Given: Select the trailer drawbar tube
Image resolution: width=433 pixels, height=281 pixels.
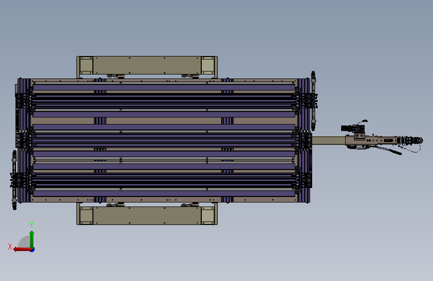Looking at the screenshot, I should [x=329, y=140].
